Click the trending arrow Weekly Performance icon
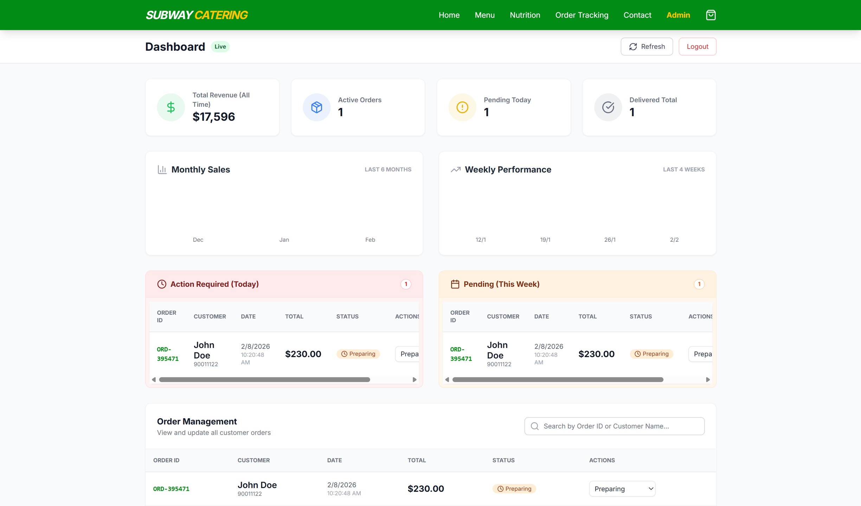 click(x=456, y=169)
